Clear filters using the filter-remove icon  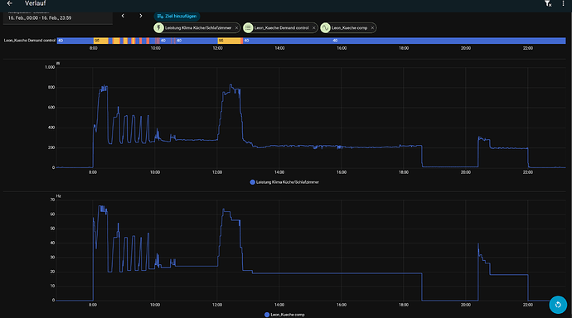tap(548, 3)
